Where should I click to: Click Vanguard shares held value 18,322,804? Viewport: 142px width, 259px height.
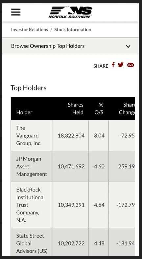[71, 136]
